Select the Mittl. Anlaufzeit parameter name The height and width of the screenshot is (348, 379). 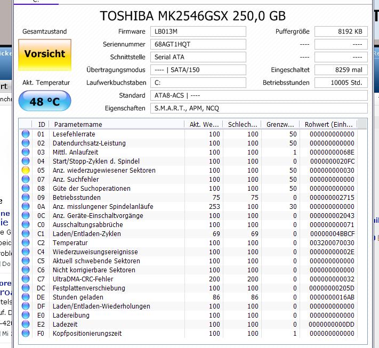click(x=75, y=152)
